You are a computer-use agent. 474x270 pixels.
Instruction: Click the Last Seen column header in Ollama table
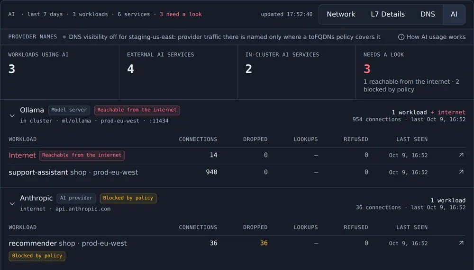(412, 139)
